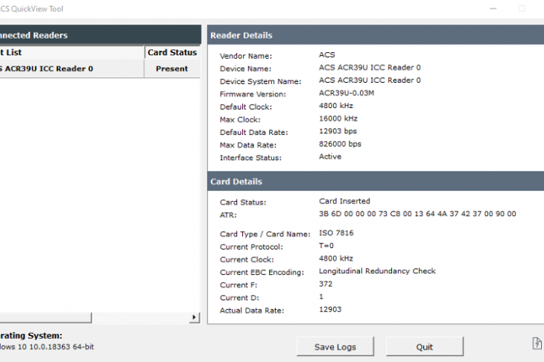Image resolution: width=544 pixels, height=362 pixels.
Task: Maximize the QuickView Tool window
Action: pyautogui.click(x=522, y=9)
